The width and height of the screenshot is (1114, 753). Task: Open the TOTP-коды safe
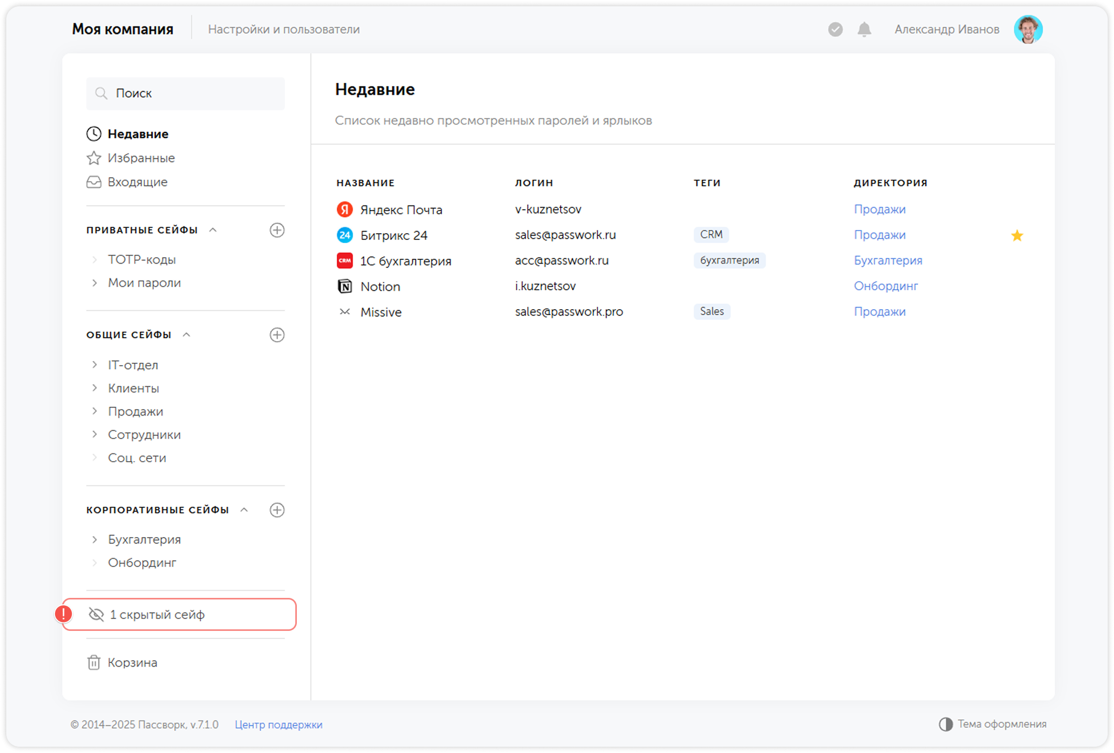coord(142,259)
